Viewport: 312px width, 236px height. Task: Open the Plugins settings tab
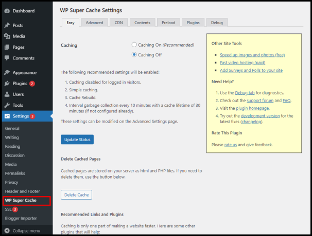click(193, 23)
